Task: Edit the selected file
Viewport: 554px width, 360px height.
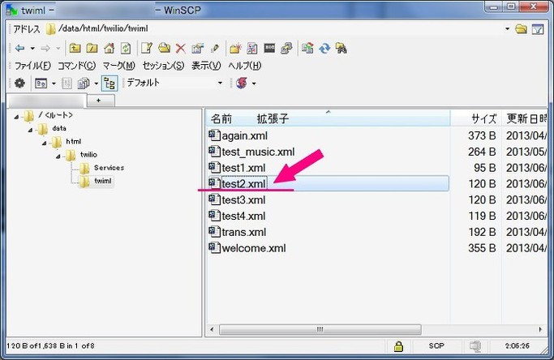Action: tap(147, 48)
